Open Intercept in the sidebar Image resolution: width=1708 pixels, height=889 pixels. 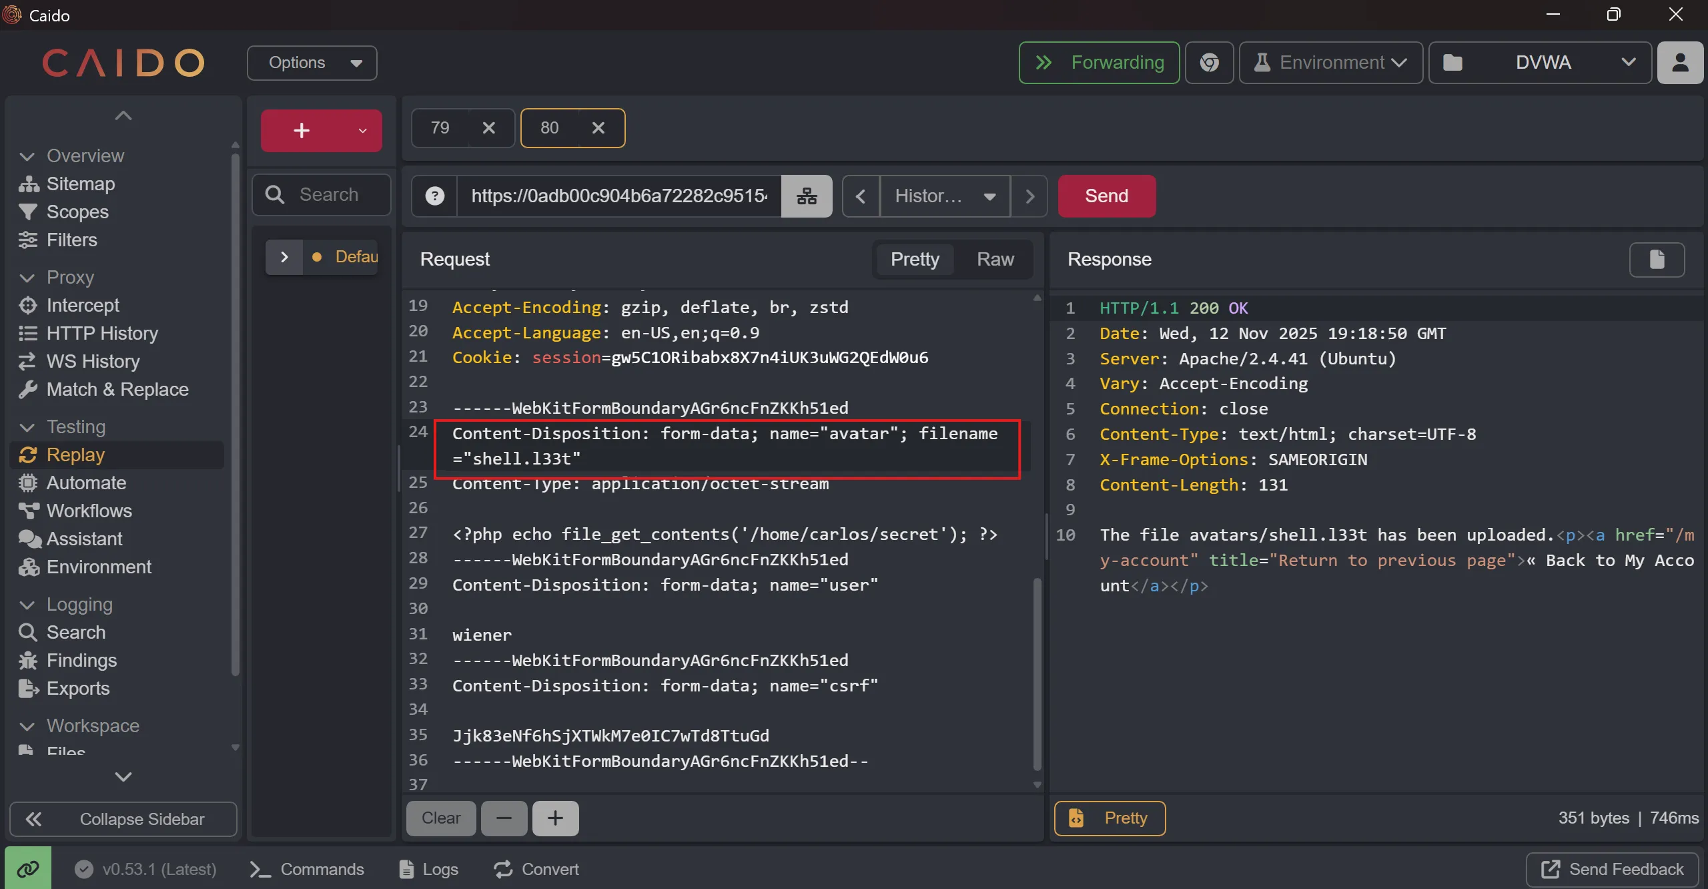click(83, 305)
